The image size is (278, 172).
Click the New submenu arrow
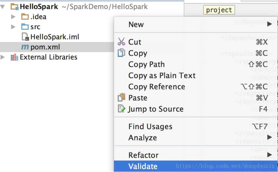tap(269, 24)
